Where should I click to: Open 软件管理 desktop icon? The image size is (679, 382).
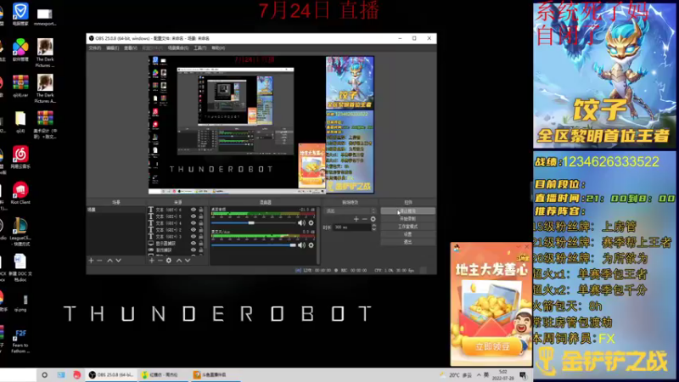tap(20, 50)
